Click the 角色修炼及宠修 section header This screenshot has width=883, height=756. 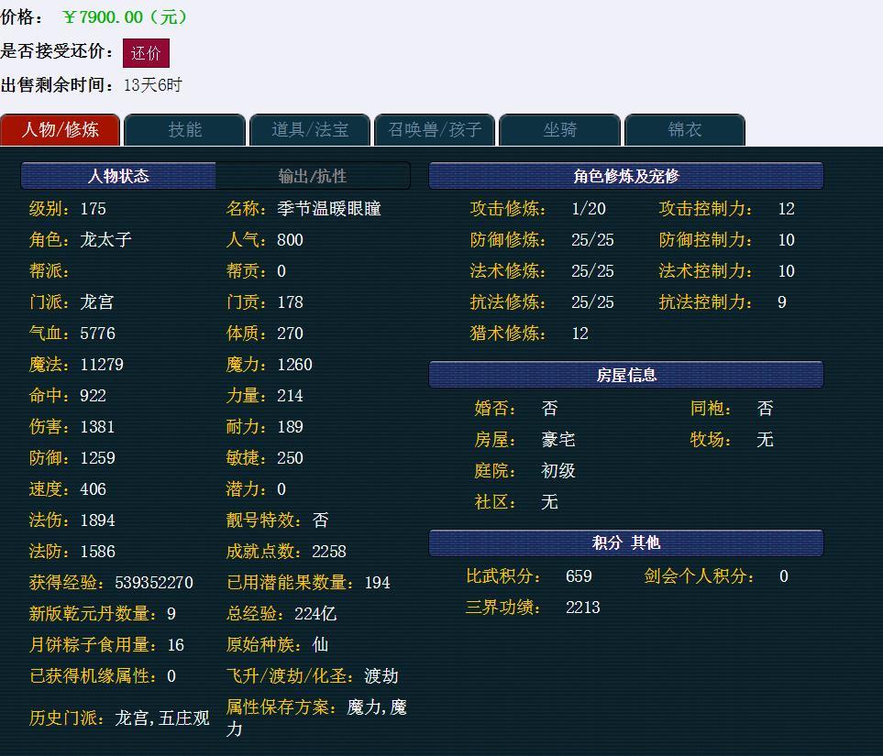pos(626,176)
